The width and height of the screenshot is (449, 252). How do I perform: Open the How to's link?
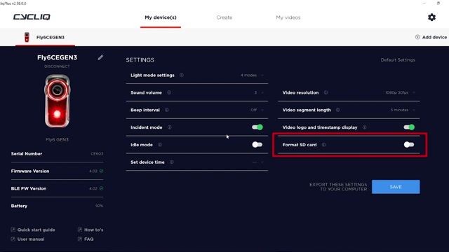pos(93,230)
